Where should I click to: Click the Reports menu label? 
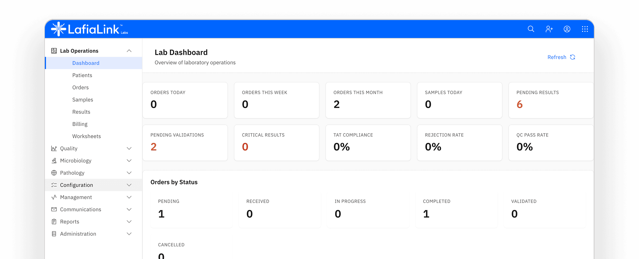[x=70, y=222]
